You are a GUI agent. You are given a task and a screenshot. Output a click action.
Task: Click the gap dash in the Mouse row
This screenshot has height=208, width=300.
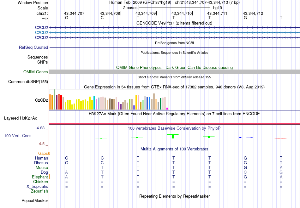click(66, 168)
